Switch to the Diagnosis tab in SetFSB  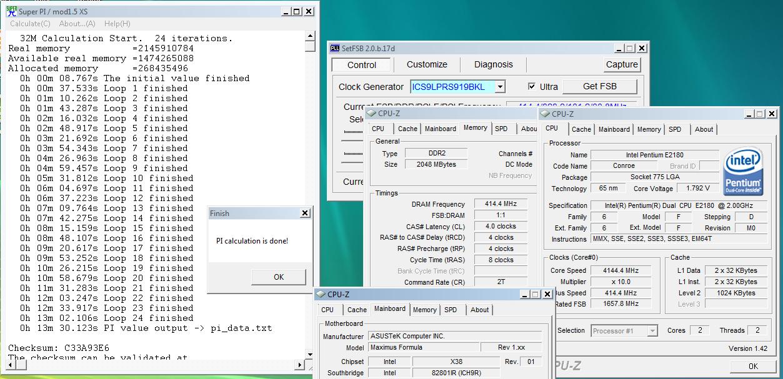(x=494, y=64)
